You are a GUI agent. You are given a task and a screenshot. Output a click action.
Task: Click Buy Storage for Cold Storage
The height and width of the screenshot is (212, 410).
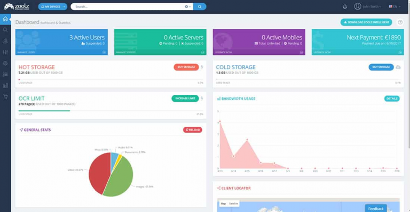point(381,67)
